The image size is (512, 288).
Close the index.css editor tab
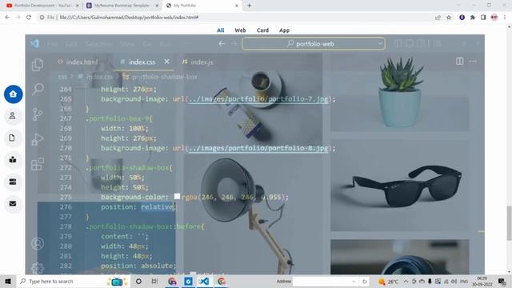(167, 62)
